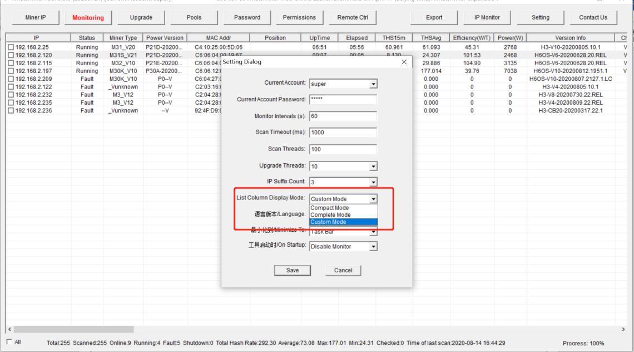This screenshot has height=352, width=634.
Task: Stay on the Monitoring tab
Action: (x=87, y=17)
